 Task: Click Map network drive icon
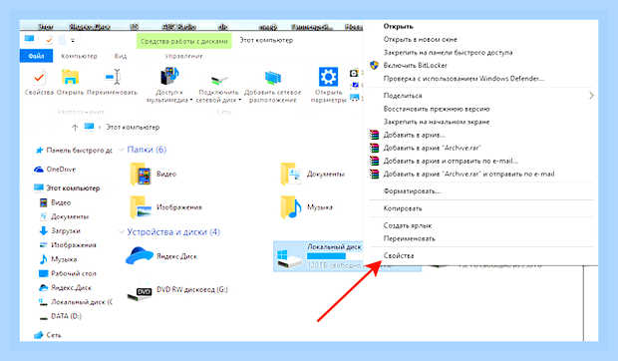(x=218, y=81)
